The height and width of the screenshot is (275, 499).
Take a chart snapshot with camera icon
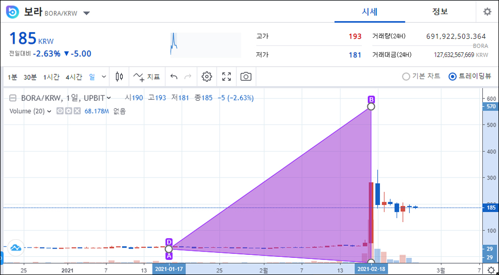click(246, 76)
